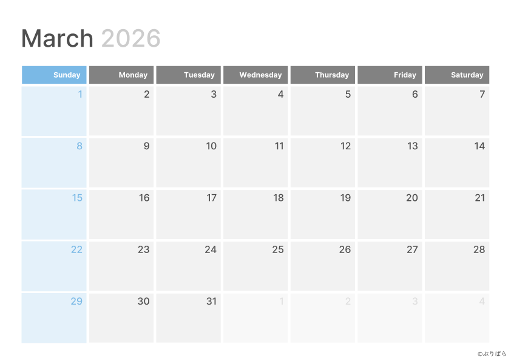
Task: Select the March 26 day cell
Action: (x=322, y=266)
